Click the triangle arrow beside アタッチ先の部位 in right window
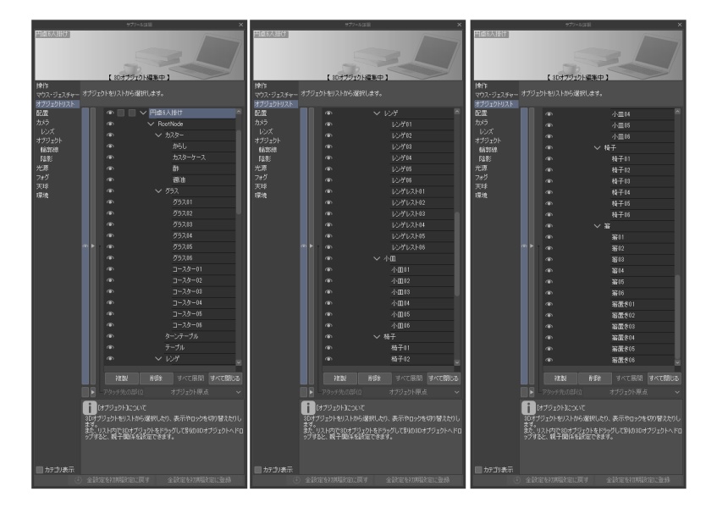Image resolution: width=717 pixels, height=508 pixels. tap(532, 392)
